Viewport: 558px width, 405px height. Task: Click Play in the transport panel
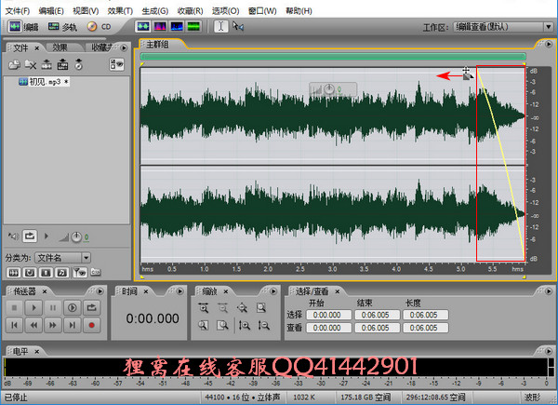coord(33,307)
